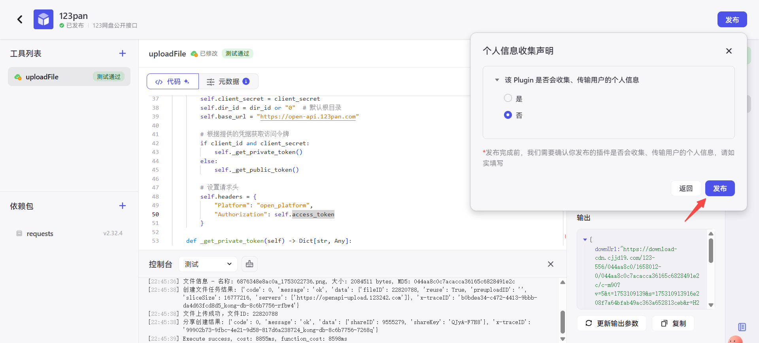This screenshot has height=343, width=759.
Task: Click the 已修改 status icon near title
Action: 194,54
